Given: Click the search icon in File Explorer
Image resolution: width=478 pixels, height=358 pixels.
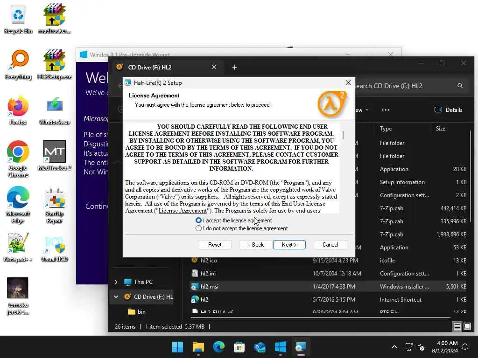Looking at the screenshot, I should (460, 86).
